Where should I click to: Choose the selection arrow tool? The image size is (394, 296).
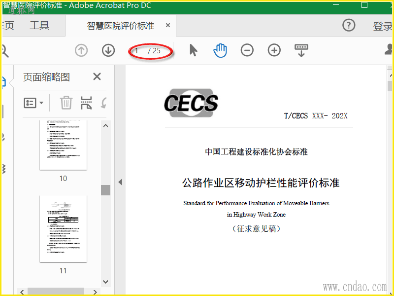[194, 50]
